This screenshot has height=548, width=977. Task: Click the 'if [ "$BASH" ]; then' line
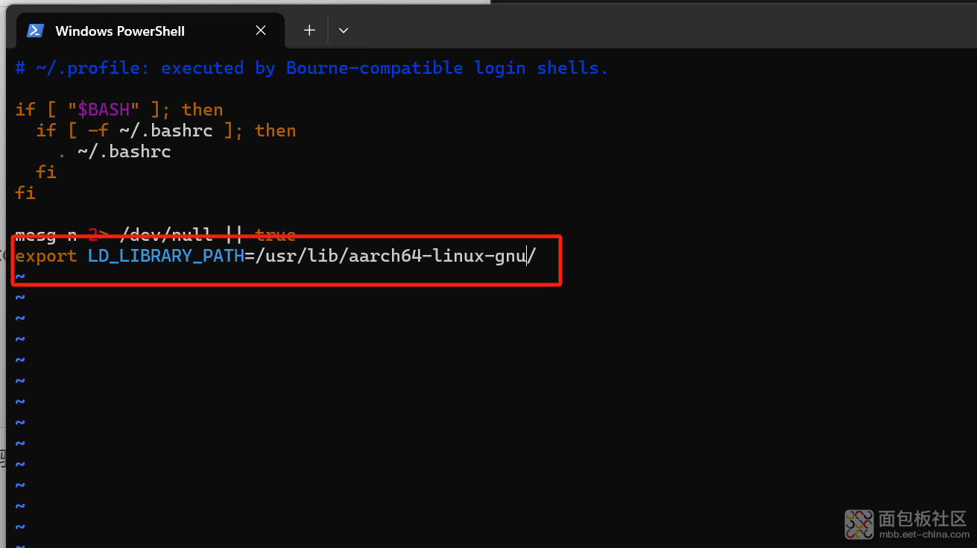(119, 110)
